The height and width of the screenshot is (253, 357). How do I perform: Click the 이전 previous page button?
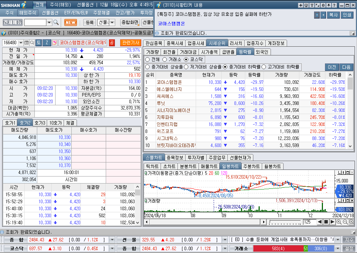coord(332,67)
